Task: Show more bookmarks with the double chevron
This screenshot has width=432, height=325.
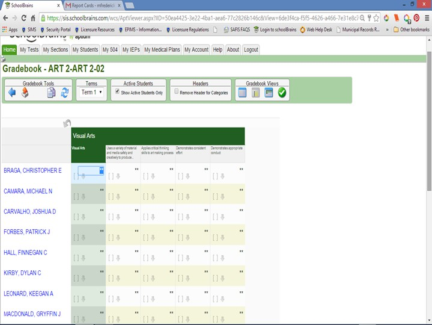Action: pyautogui.click(x=387, y=29)
